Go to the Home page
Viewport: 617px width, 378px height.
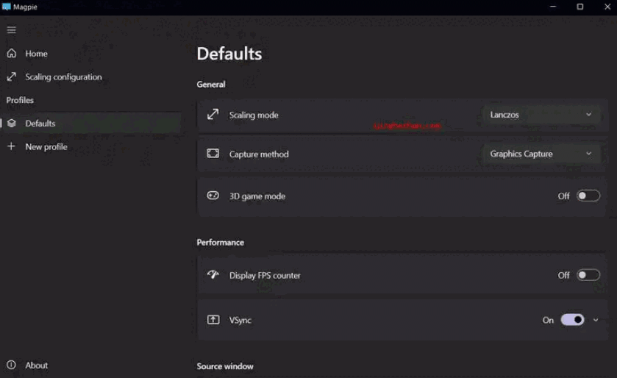36,54
